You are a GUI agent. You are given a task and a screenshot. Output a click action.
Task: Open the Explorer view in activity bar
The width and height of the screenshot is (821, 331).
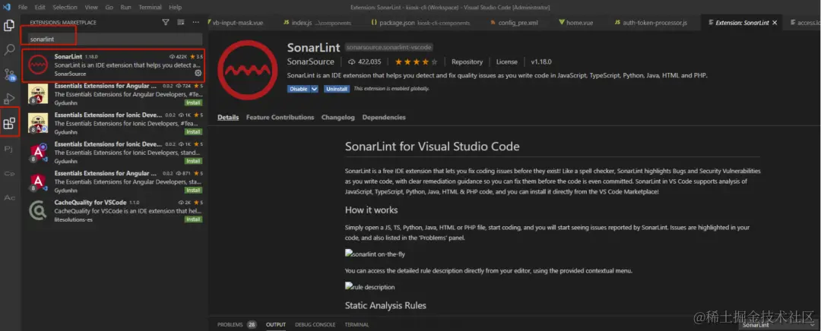[9, 24]
